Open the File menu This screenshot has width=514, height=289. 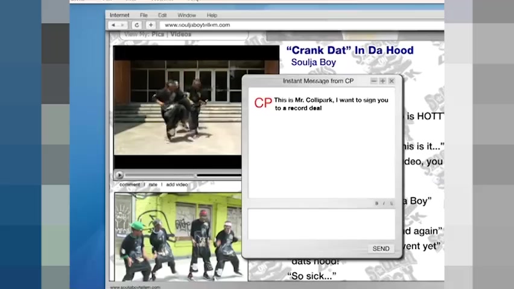tap(144, 15)
